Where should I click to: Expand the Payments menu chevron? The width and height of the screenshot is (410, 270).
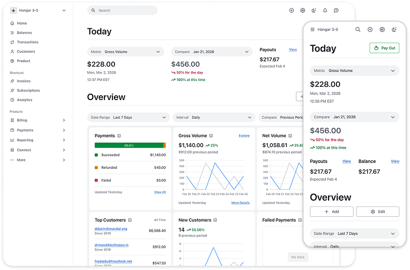click(x=64, y=130)
